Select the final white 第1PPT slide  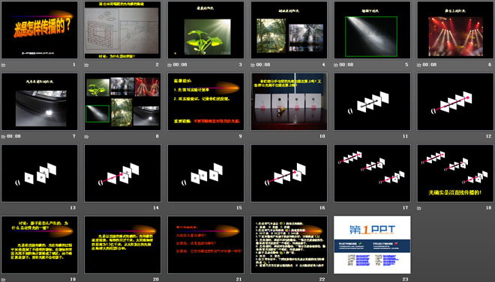pyautogui.click(x=372, y=245)
